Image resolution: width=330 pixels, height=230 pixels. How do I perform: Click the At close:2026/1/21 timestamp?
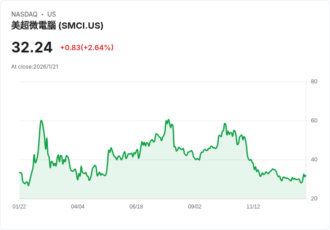[35, 67]
